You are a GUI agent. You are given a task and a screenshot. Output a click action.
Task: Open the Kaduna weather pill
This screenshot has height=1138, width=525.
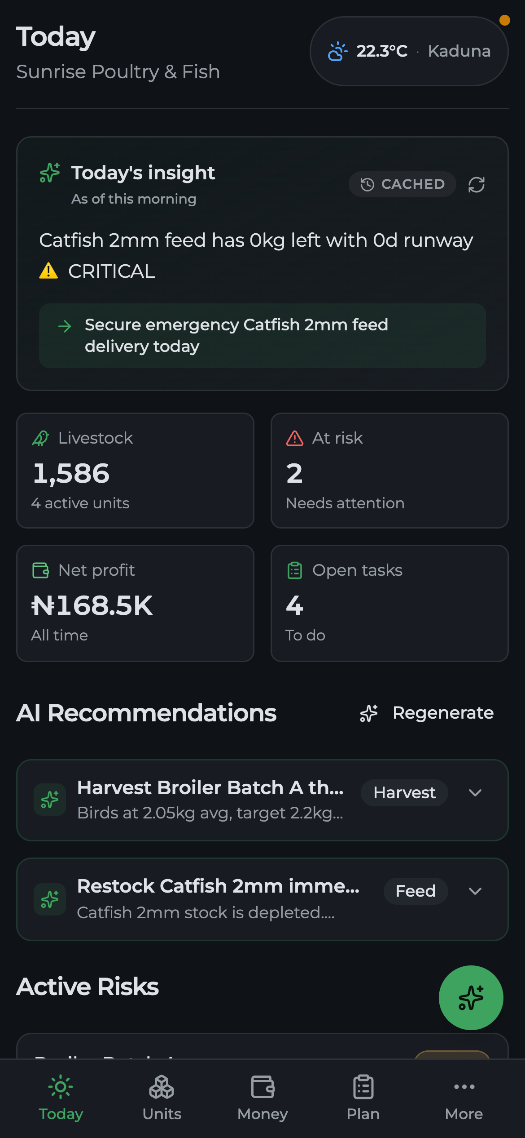[409, 51]
